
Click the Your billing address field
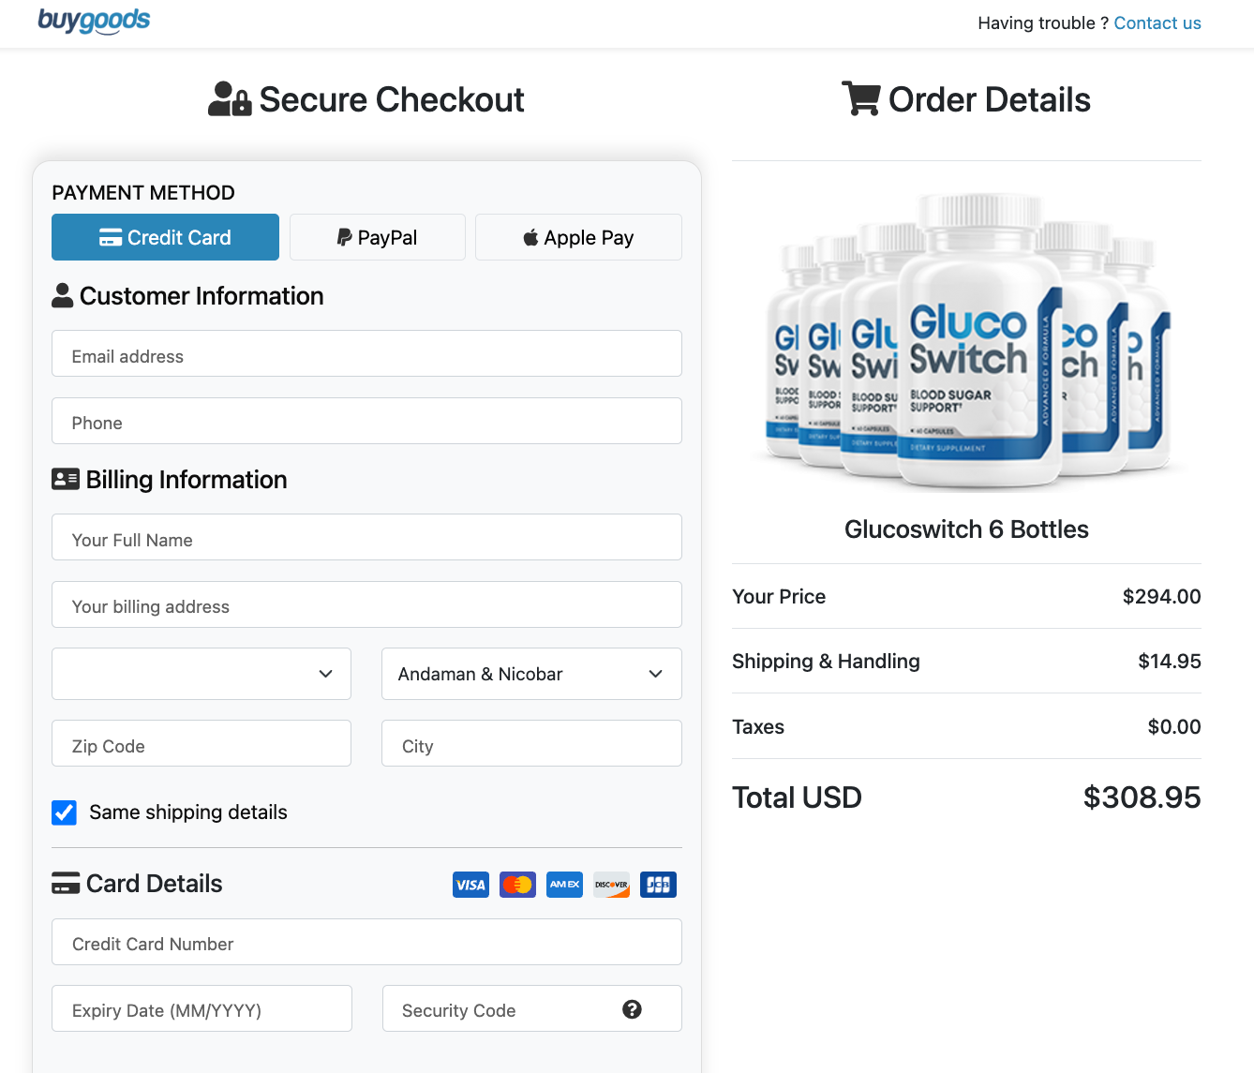[366, 604]
